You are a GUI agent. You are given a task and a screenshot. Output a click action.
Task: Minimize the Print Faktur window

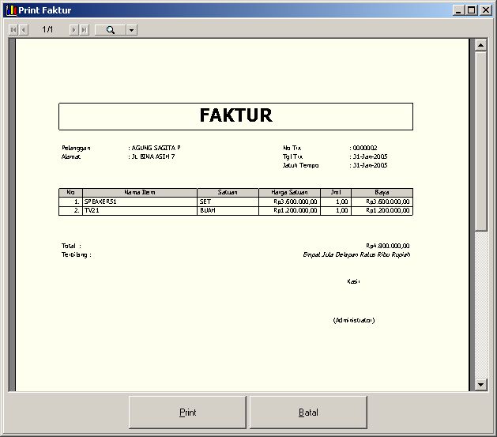(x=459, y=10)
